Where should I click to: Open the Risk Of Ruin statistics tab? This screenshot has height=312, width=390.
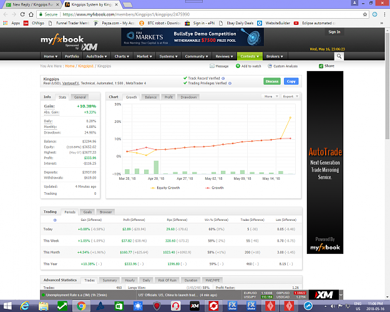click(x=167, y=280)
